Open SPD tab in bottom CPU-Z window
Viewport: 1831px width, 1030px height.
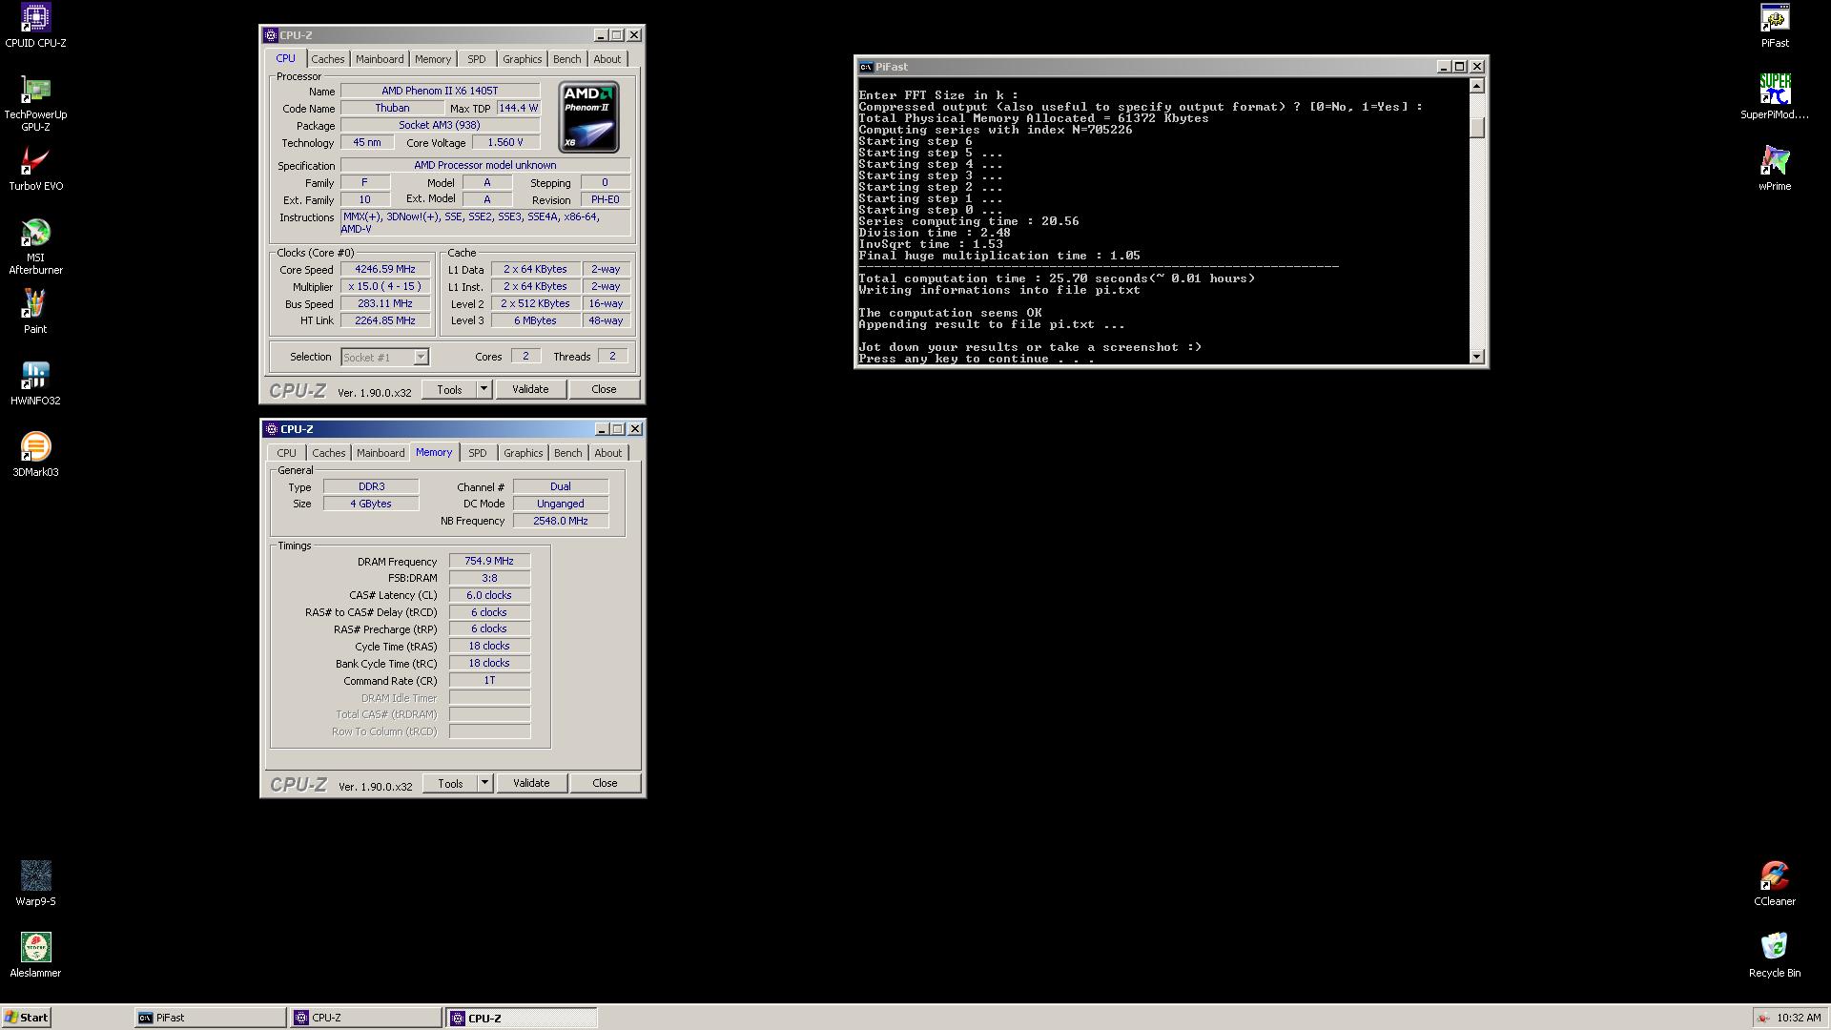point(478,453)
